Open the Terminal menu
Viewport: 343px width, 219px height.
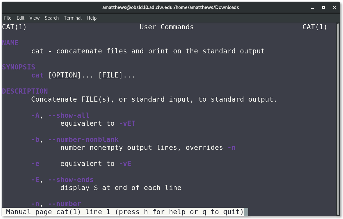point(73,18)
